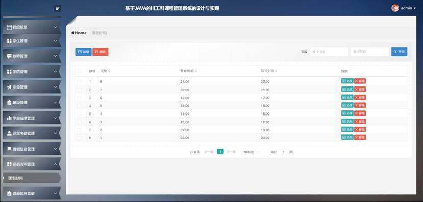The width and height of the screenshot is (423, 202).
Task: Check the checkbox for row 8
Action: [x=80, y=138]
